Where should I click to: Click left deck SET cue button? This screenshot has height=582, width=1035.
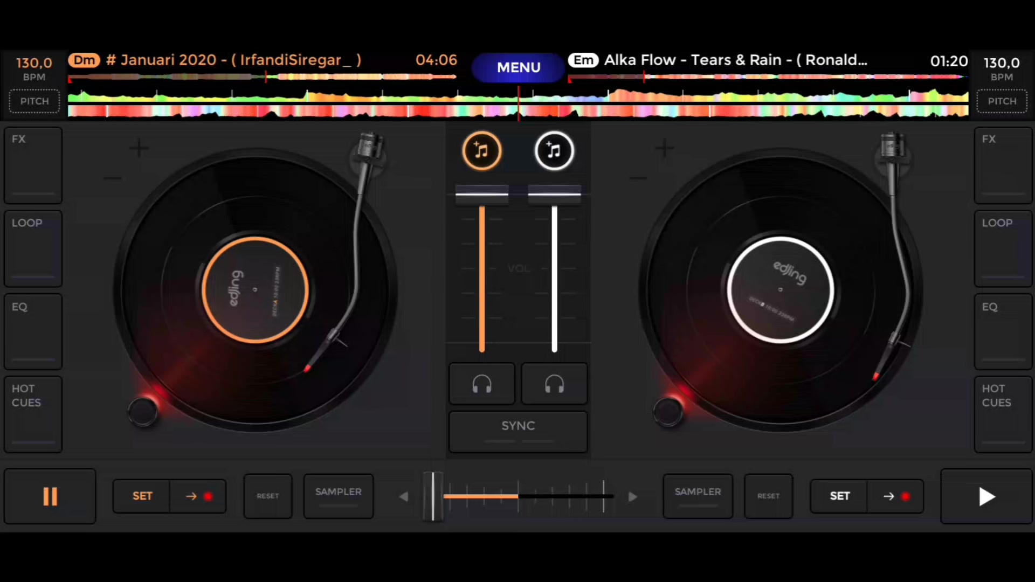(142, 496)
